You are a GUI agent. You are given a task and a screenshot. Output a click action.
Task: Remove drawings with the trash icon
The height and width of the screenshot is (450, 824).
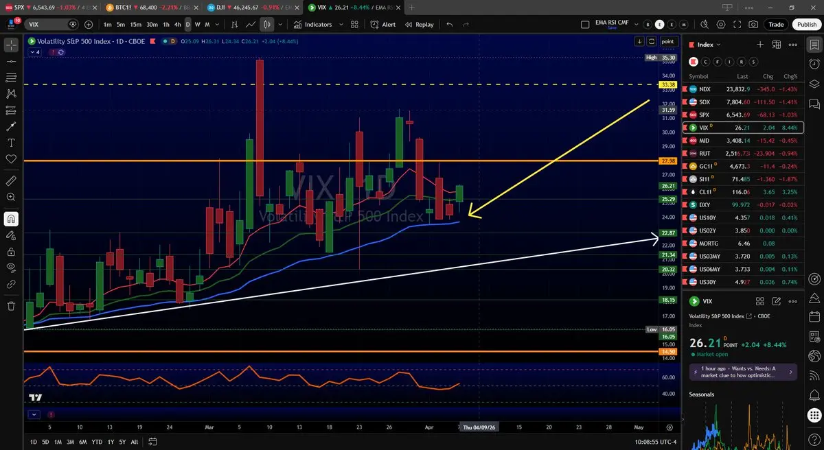11,306
